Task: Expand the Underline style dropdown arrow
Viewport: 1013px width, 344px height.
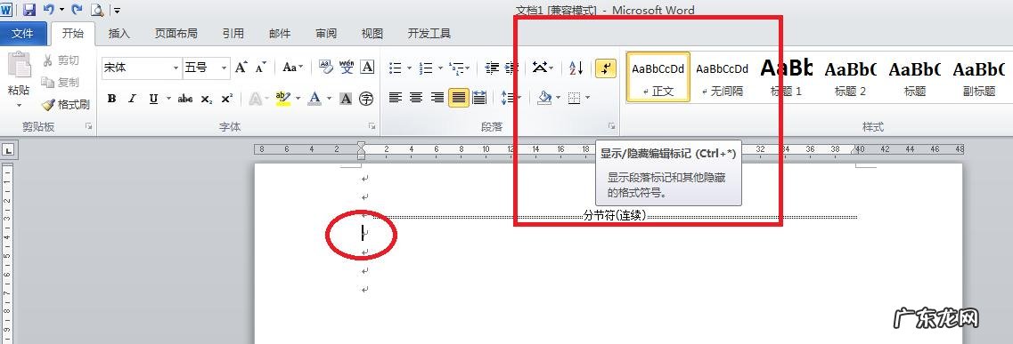Action: [168, 99]
